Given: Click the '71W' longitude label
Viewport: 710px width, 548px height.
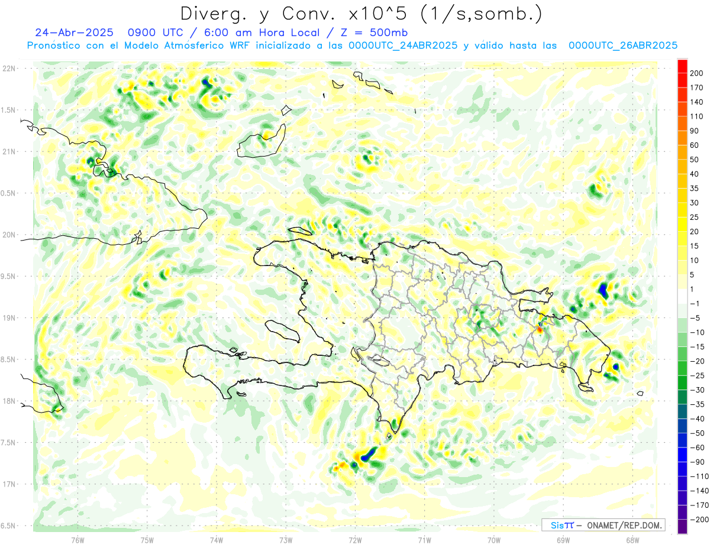Looking at the screenshot, I should pos(424,540).
